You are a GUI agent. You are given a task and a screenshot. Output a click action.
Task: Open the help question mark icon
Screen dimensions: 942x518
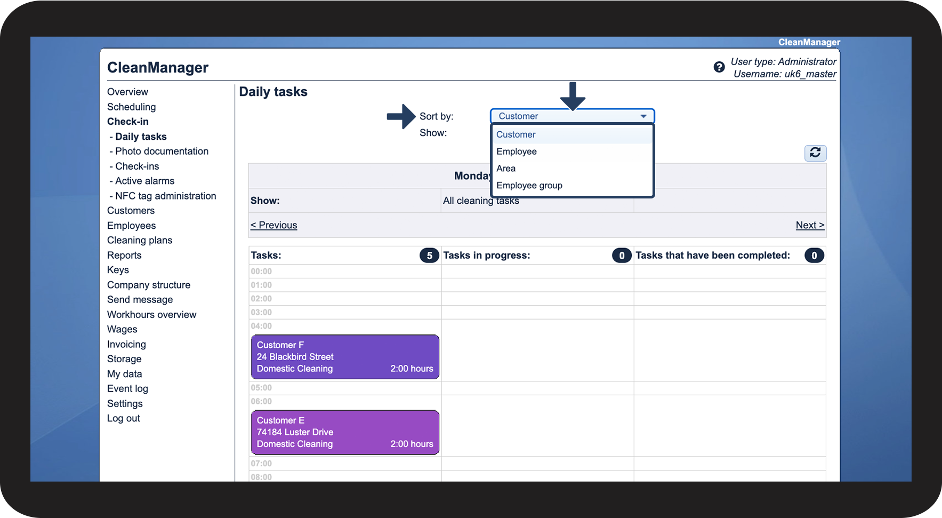tap(719, 67)
